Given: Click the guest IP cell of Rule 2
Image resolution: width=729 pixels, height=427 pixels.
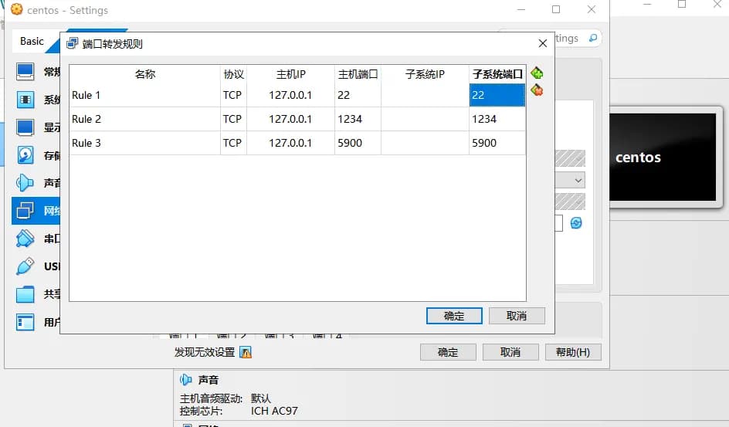Looking at the screenshot, I should tap(425, 119).
